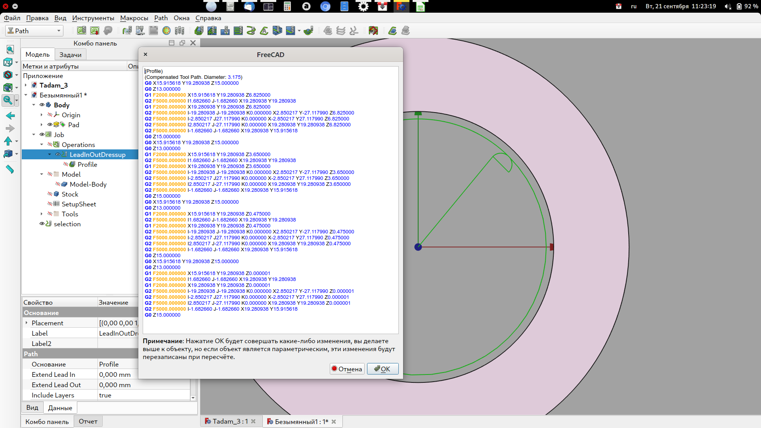This screenshot has width=761, height=428.
Task: Expand the Tadam_3 document tree node
Action: pos(26,85)
